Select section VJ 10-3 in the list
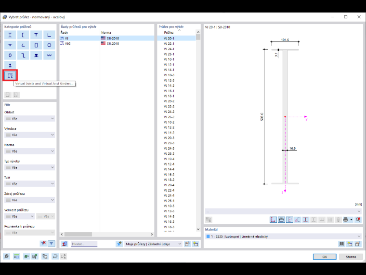Screen dimensions: 366x275 [x=169, y=75]
